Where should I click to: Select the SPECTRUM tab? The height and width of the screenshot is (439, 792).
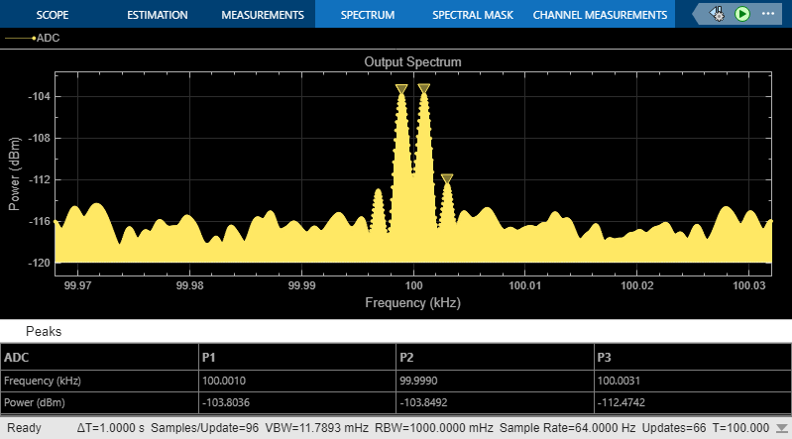tap(367, 15)
